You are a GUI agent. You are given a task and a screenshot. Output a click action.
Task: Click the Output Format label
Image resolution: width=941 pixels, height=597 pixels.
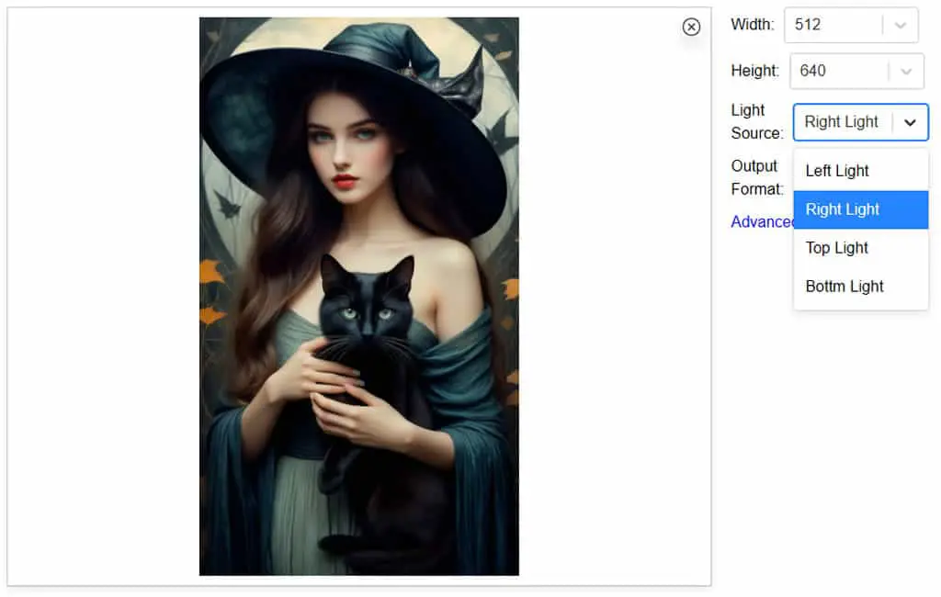coord(757,177)
